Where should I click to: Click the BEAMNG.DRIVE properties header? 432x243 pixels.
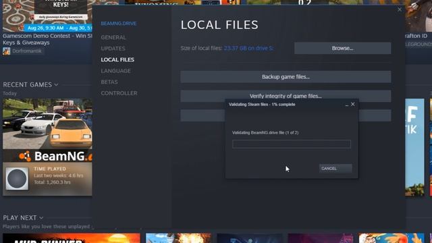pyautogui.click(x=119, y=24)
